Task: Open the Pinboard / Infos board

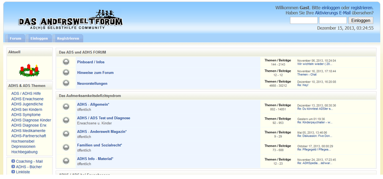Action: (91, 62)
